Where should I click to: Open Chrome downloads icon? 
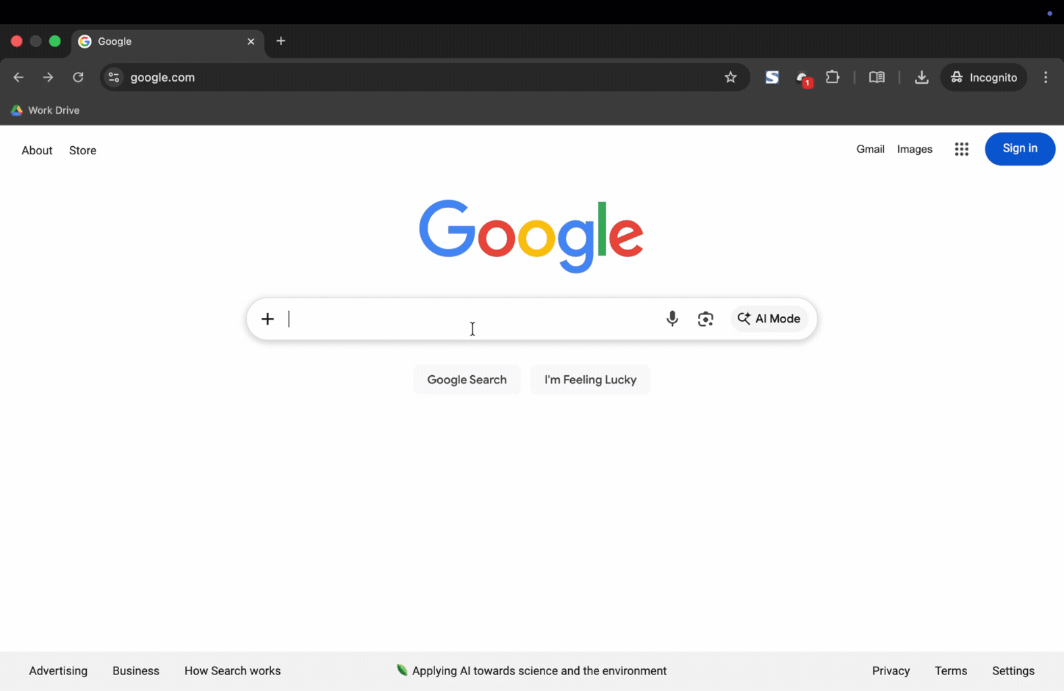point(921,78)
